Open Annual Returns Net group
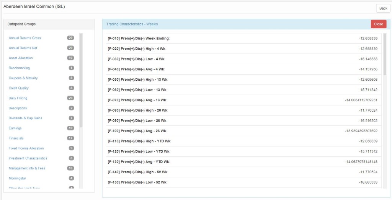The image size is (392, 200). (23, 48)
